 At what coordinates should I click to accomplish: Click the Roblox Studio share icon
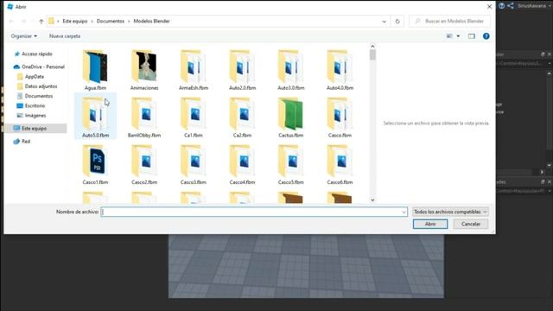click(511, 6)
